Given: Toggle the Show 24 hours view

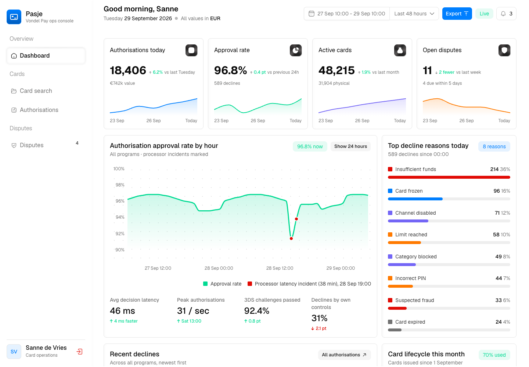Looking at the screenshot, I should pos(350,146).
